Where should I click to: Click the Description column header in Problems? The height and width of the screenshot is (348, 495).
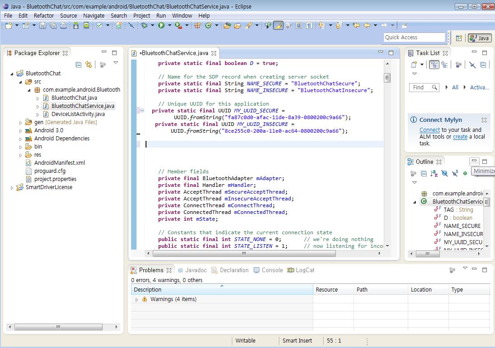point(222,290)
